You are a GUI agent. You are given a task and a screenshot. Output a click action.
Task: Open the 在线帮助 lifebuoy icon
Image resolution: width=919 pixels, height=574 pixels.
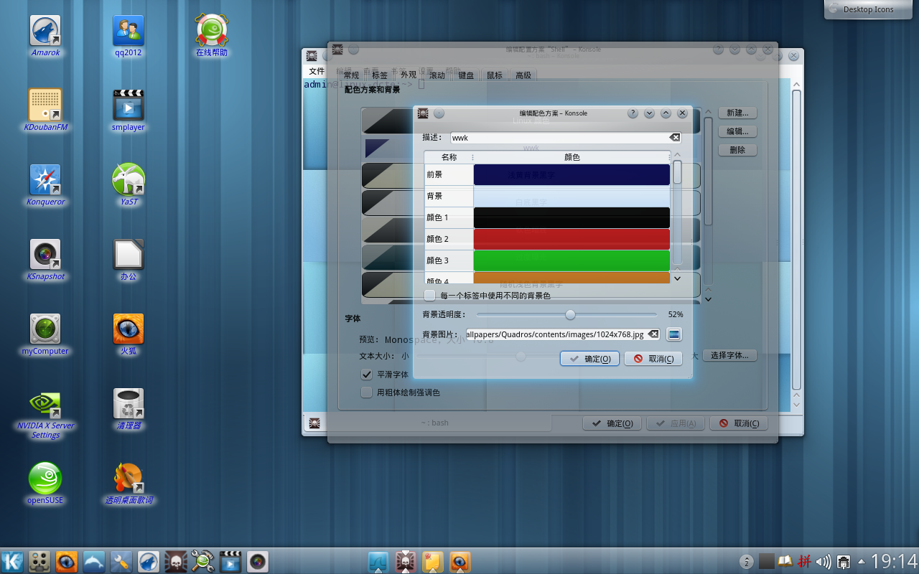tap(212, 34)
